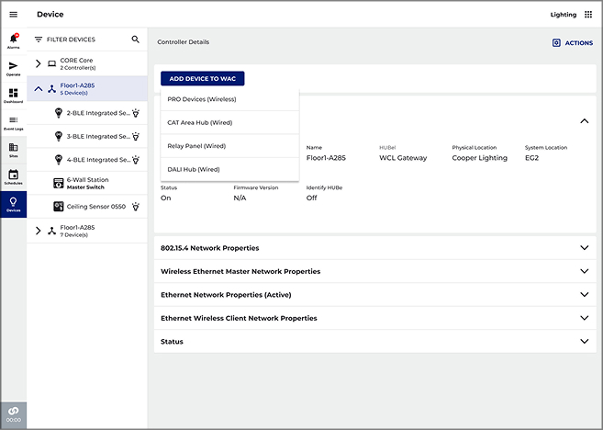The image size is (603, 430).
Task: Click the bulb icon of 3-BLE Integrated sensor
Action: point(59,136)
